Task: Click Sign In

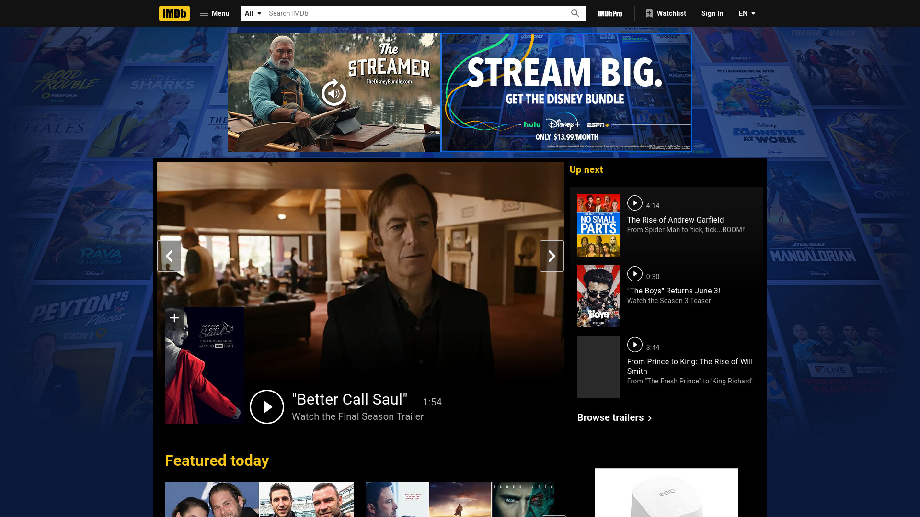Action: coord(712,13)
